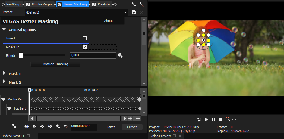Click the Blend animate clock icon
This screenshot has width=284, height=139.
tap(120, 55)
